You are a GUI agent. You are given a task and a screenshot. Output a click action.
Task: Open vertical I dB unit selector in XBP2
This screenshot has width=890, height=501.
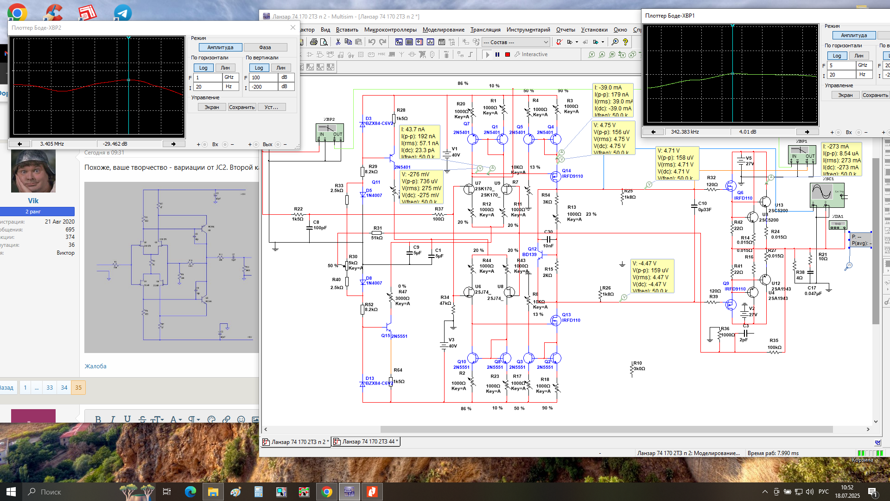coord(286,87)
